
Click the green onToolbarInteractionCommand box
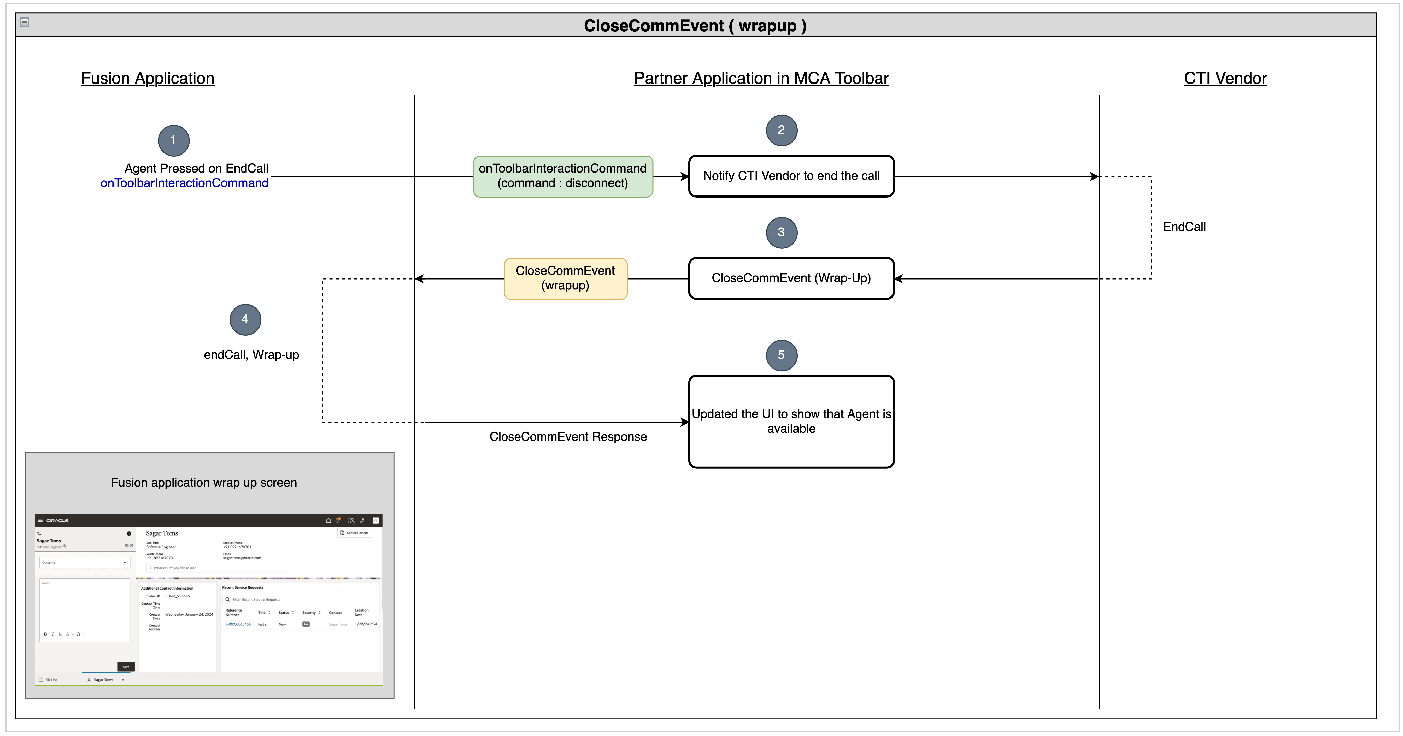[x=563, y=176]
